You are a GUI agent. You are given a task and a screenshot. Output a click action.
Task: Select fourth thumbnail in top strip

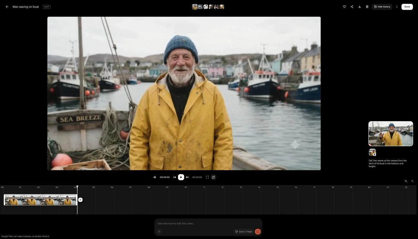pyautogui.click(x=211, y=7)
